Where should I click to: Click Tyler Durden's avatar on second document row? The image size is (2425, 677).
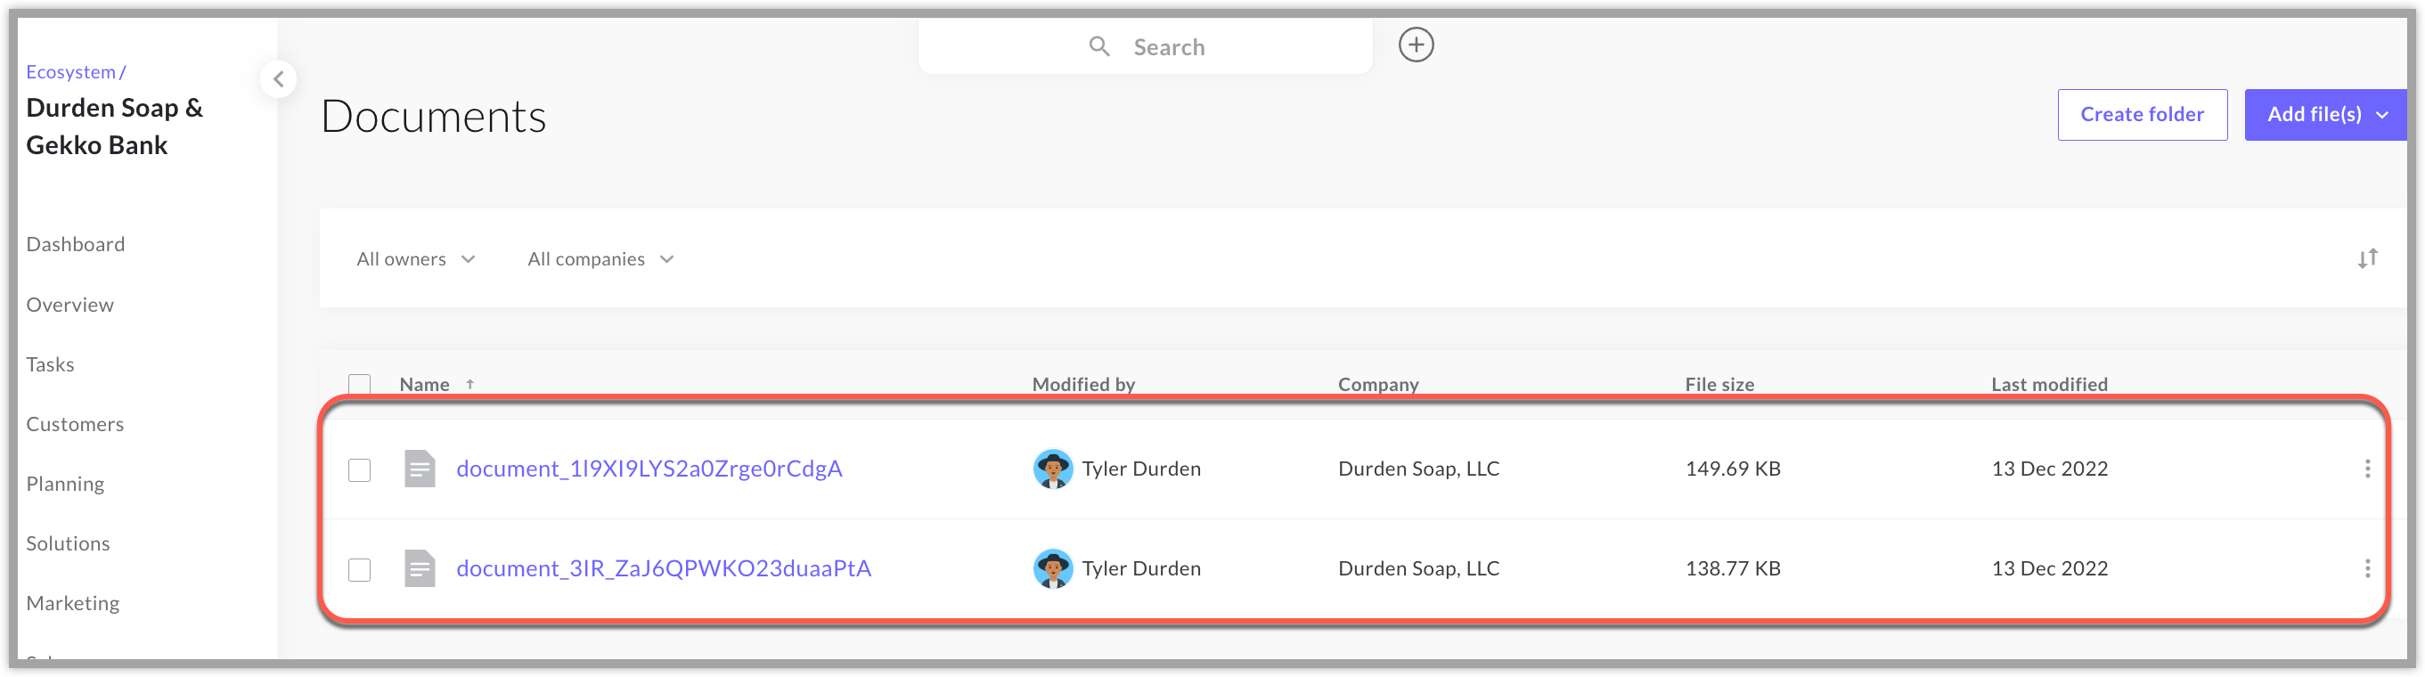pyautogui.click(x=1052, y=567)
